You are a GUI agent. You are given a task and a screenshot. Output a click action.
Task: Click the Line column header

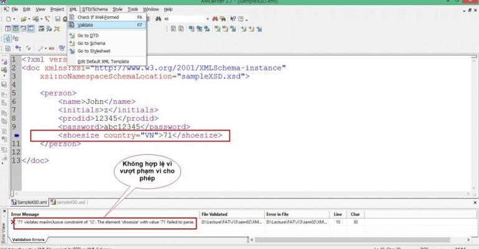[x=338, y=214]
